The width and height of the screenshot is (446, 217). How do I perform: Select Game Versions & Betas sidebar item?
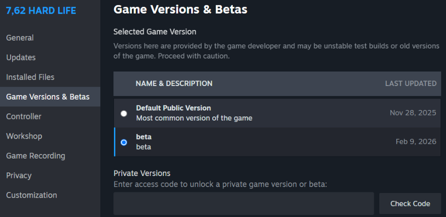tap(48, 96)
